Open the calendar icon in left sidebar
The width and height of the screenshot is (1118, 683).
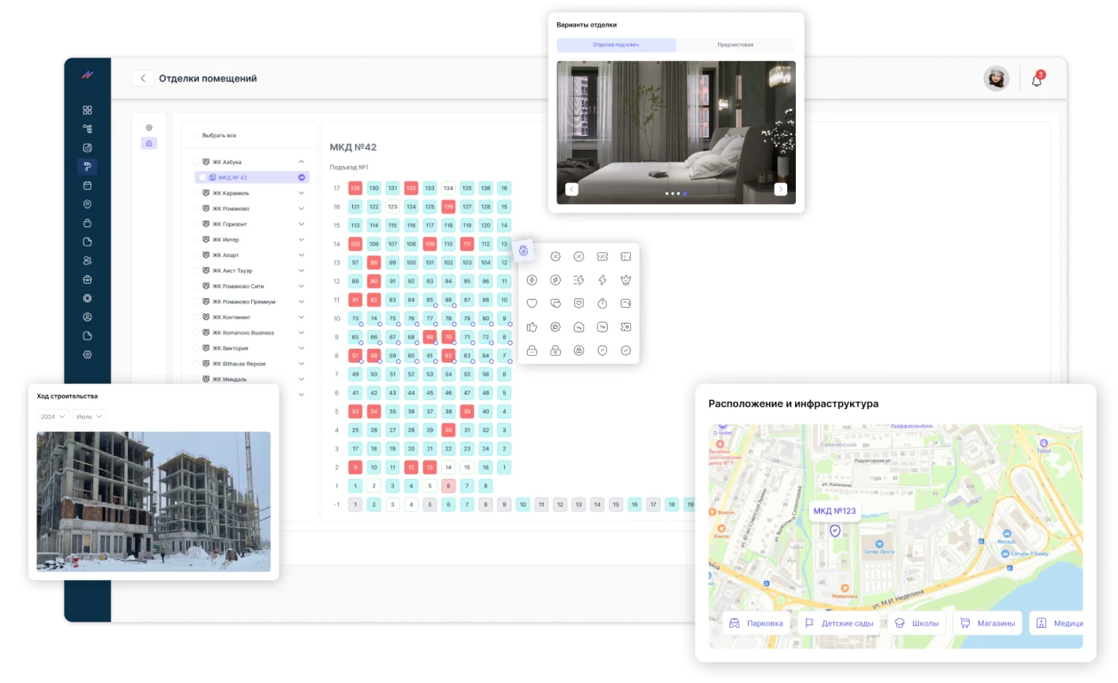pos(87,185)
